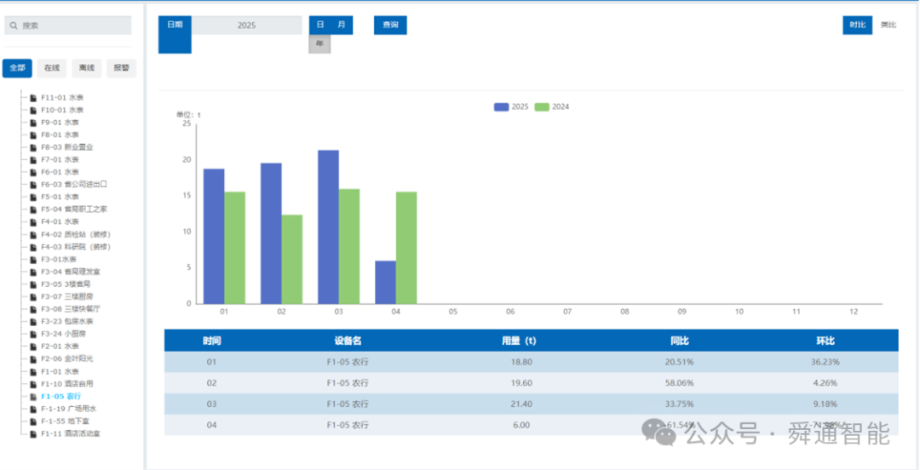Click the file icon of F3-07 三楼厨房
The image size is (920, 470).
click(x=33, y=296)
